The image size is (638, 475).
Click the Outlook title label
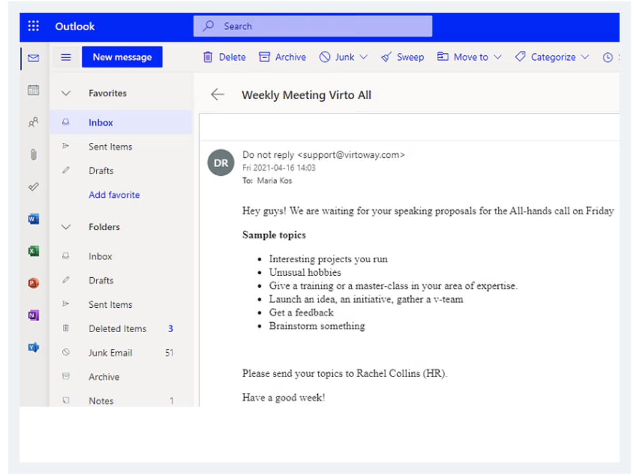click(x=75, y=27)
